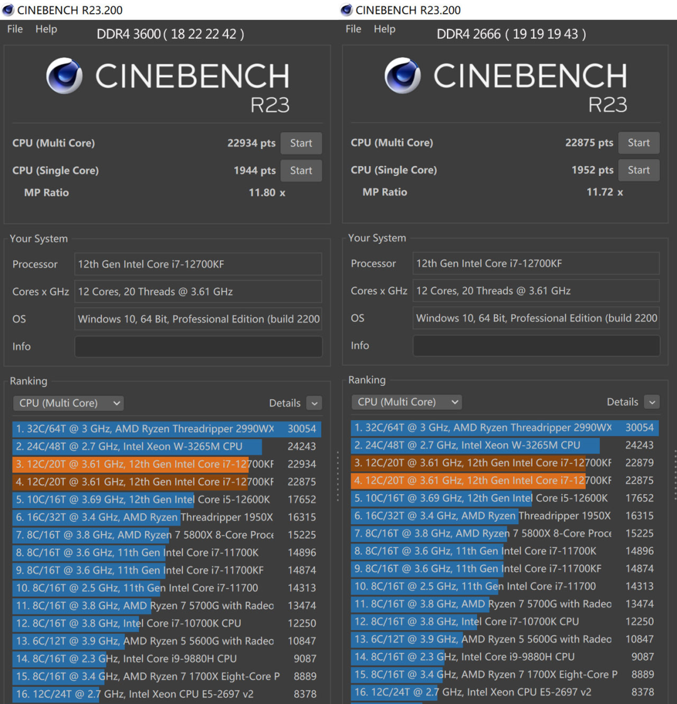This screenshot has width=677, height=704.
Task: Select Ryzen 7 5700G row in right window
Action: click(x=505, y=604)
